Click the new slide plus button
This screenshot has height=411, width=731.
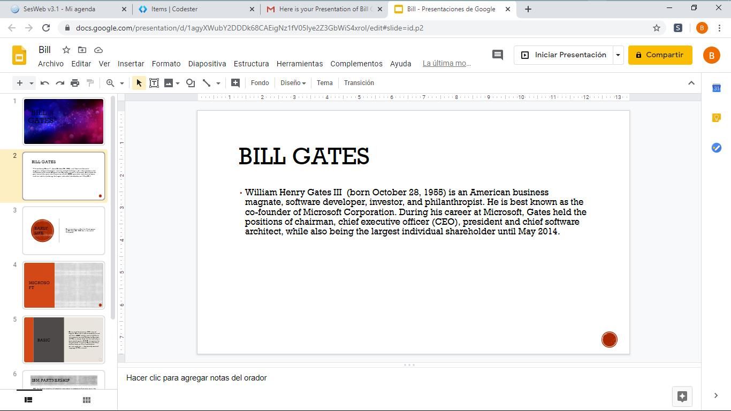point(20,83)
